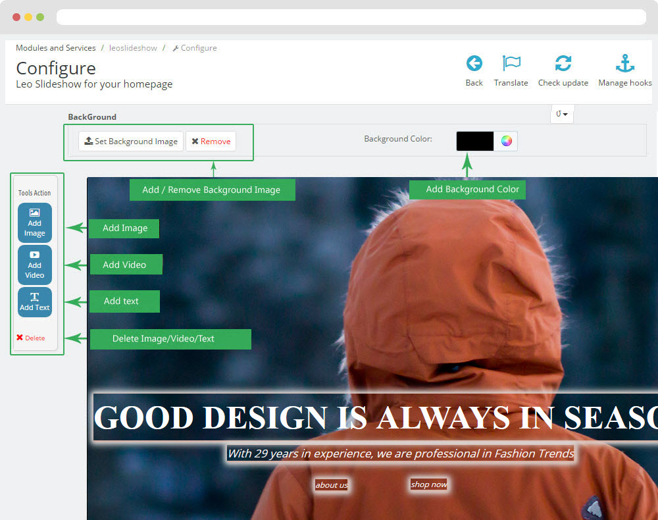This screenshot has height=520, width=658.
Task: Open Manage hooks anchor icon
Action: [x=625, y=63]
